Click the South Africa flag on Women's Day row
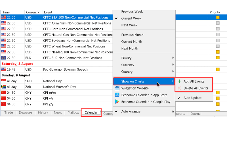This screenshot has width=227, height=142. click(3, 87)
